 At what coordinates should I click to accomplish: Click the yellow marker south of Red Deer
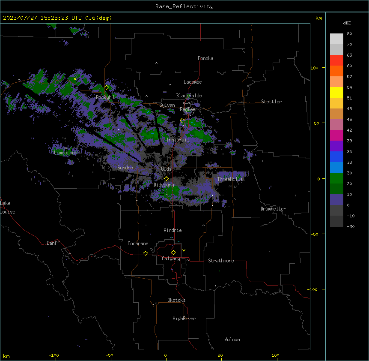(182, 120)
